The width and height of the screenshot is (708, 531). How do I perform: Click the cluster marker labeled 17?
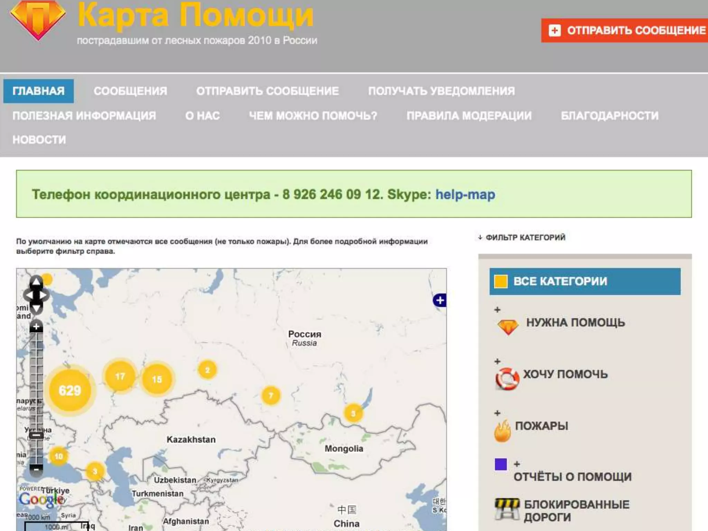pos(120,376)
